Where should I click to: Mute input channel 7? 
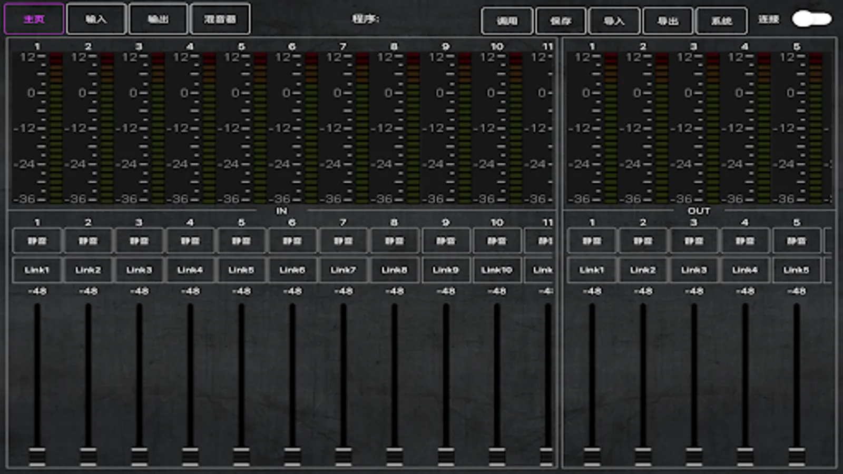pos(344,241)
